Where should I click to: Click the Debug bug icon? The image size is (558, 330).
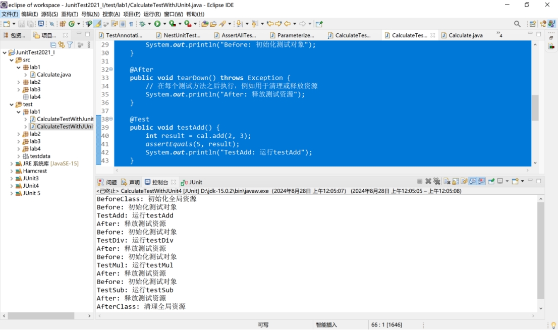click(142, 24)
